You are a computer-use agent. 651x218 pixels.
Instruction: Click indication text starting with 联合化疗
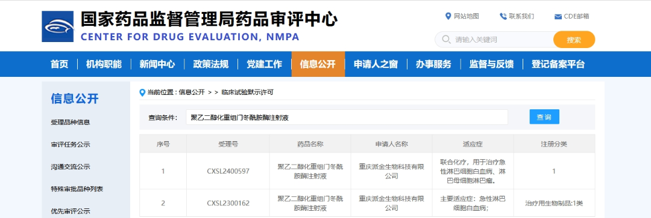point(473,171)
